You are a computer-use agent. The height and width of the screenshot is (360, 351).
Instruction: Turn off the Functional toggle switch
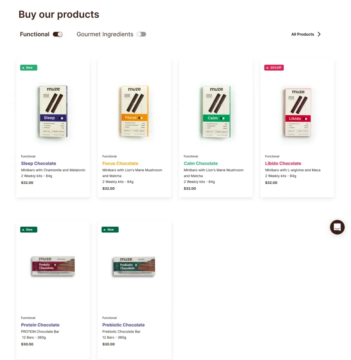coord(58,34)
